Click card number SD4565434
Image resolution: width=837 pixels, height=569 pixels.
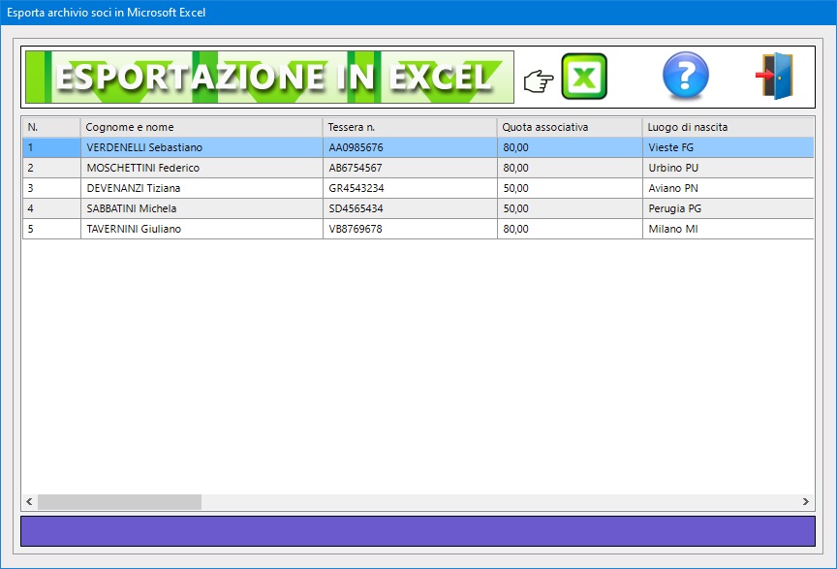pyautogui.click(x=356, y=208)
